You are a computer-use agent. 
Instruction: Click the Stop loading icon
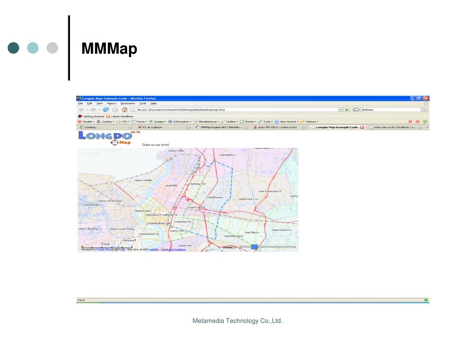tap(115, 110)
